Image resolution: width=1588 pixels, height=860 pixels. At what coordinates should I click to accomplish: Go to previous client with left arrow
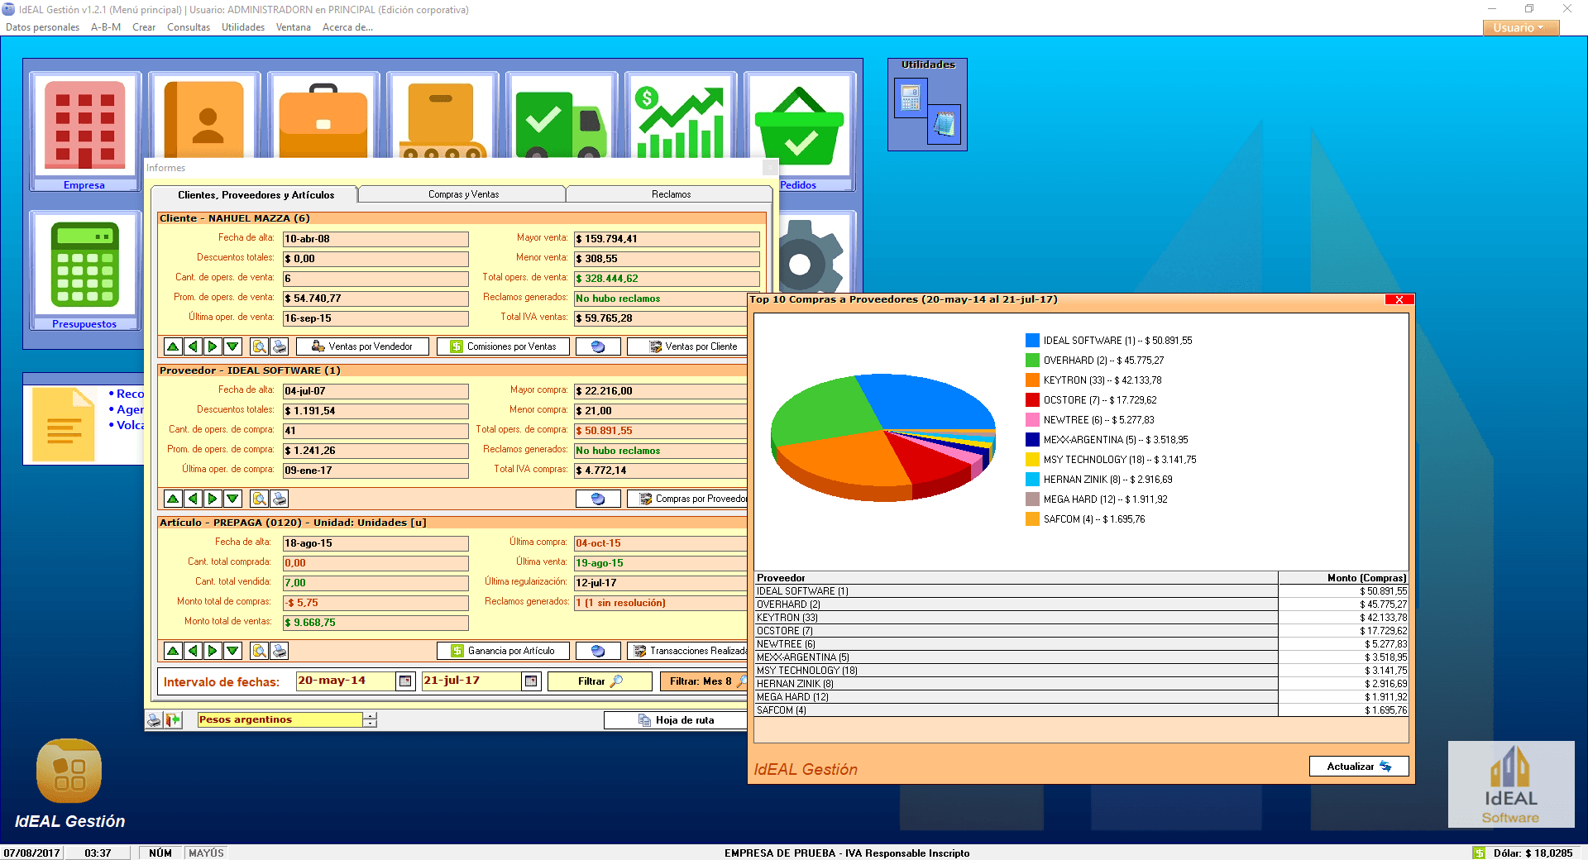[193, 346]
